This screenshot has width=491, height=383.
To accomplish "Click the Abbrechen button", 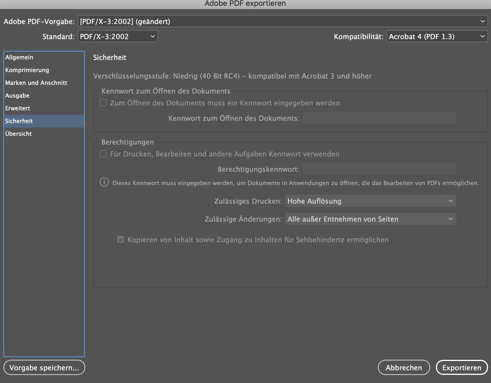I will tap(404, 368).
